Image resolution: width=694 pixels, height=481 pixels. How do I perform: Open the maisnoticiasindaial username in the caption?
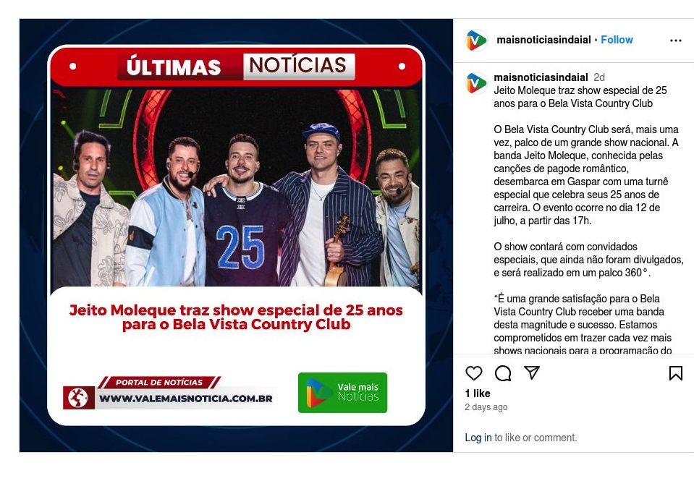(541, 77)
